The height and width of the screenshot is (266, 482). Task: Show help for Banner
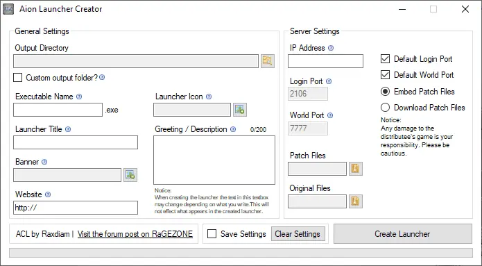(44, 162)
